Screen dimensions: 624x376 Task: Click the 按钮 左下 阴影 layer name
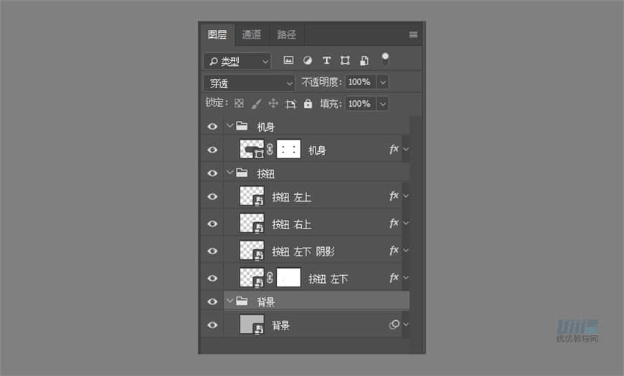tap(303, 251)
